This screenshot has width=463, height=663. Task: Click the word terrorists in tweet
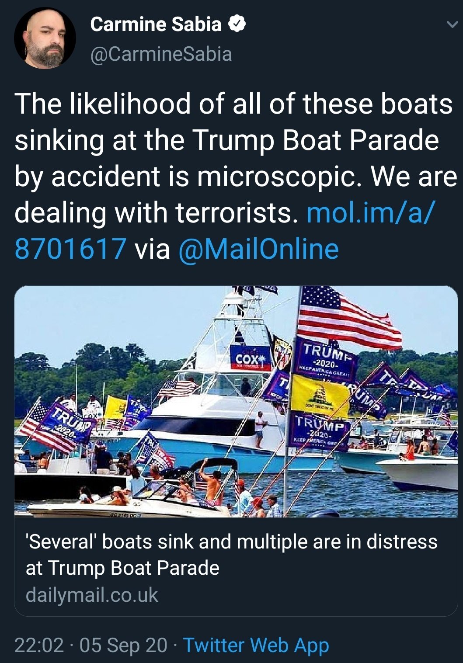(233, 212)
